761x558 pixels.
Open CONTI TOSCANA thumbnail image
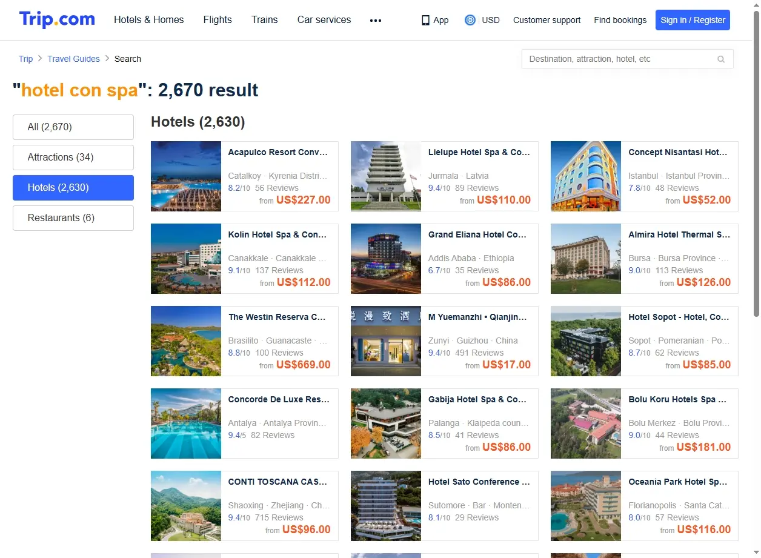186,506
